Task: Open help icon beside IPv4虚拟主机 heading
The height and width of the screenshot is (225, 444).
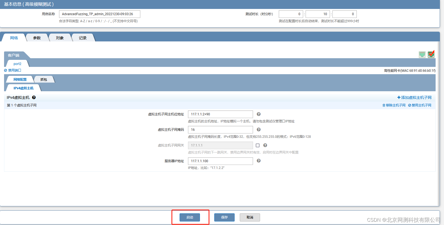Action: [34, 97]
